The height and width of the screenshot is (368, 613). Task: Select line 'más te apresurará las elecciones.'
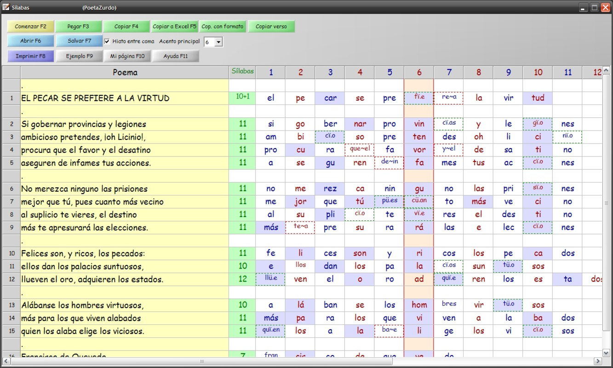(x=125, y=227)
